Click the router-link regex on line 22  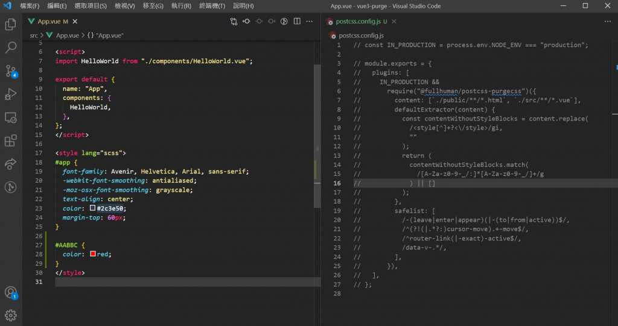point(461,238)
